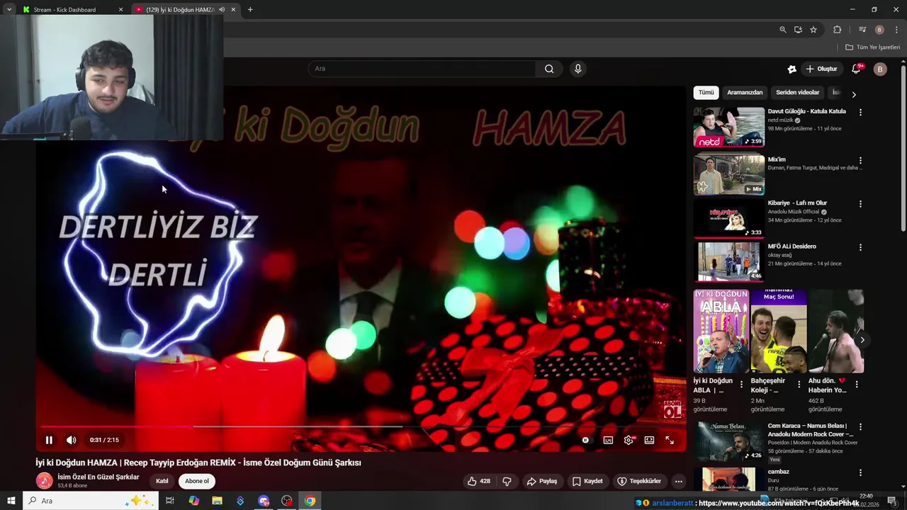Open the Davut Güloğlu - Katula Katula video
This screenshot has width=907, height=510.
pos(729,127)
